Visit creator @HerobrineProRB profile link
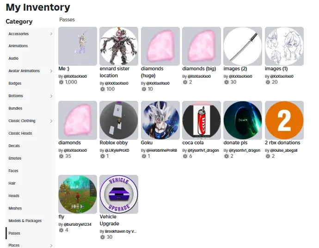This screenshot has width=319, height=248. click(161, 150)
